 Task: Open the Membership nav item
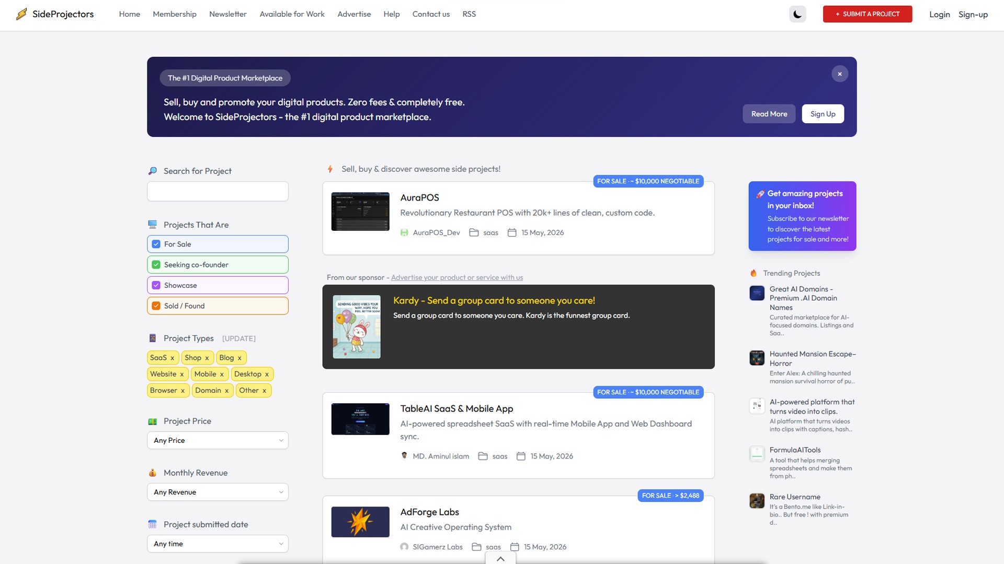pos(175,14)
